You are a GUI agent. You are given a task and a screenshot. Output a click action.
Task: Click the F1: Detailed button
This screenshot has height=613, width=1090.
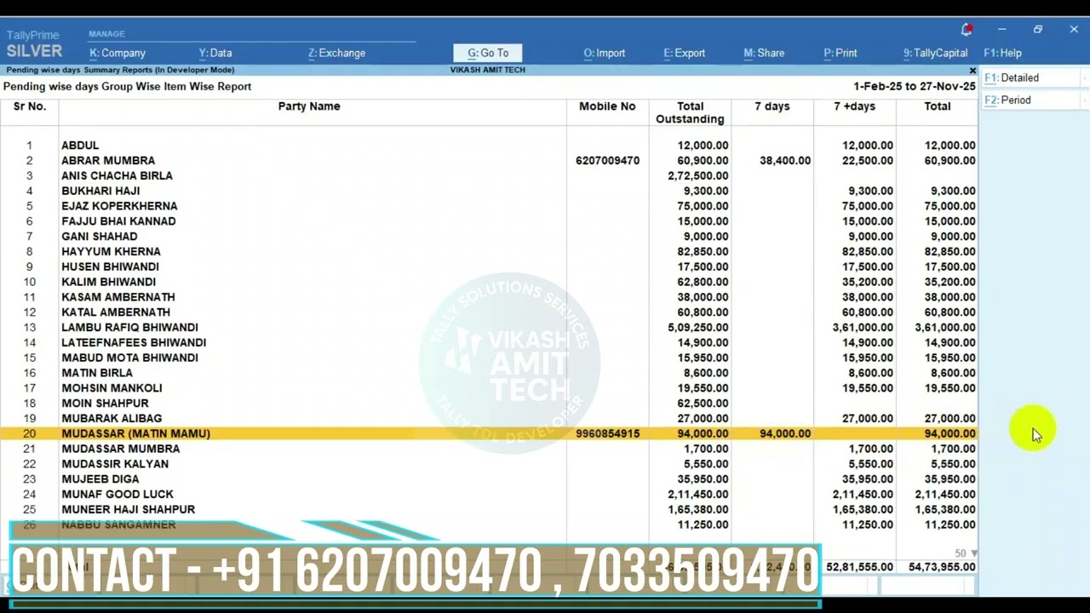(x=1033, y=77)
